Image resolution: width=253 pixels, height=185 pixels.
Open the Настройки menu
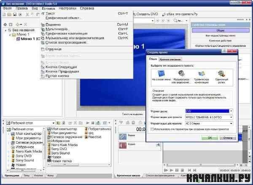tap(67, 8)
